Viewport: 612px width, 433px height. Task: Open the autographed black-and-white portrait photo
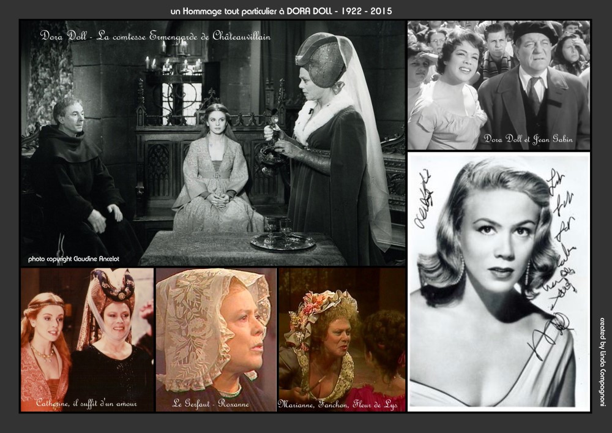499,282
